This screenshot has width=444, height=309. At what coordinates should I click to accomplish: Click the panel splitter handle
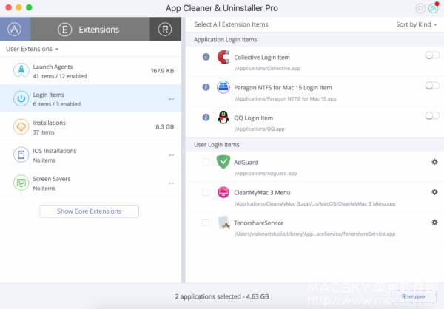(184, 150)
